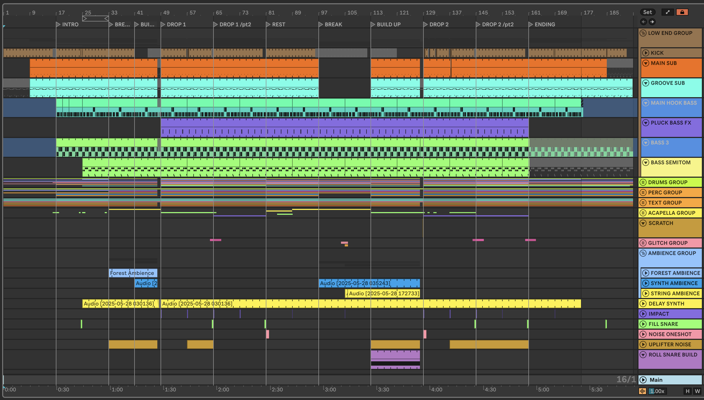
Task: Click the H optimize height button
Action: click(688, 391)
